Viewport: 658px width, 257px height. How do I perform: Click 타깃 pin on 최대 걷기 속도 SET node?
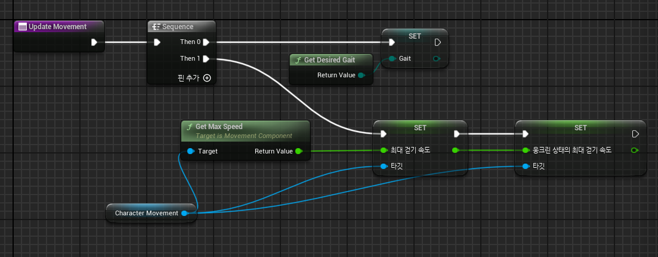pyautogui.click(x=383, y=166)
